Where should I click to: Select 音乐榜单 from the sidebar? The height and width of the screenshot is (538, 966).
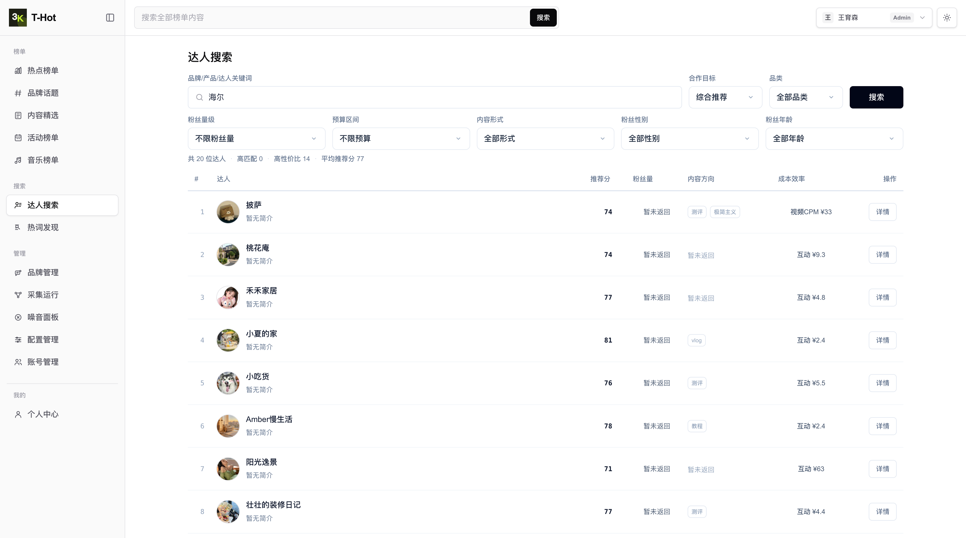[x=62, y=160]
